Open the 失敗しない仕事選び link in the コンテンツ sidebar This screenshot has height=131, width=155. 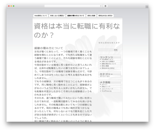click(108, 62)
